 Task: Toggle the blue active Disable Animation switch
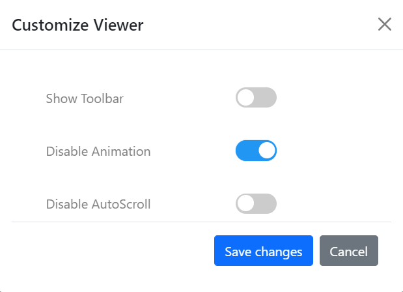[256, 151]
